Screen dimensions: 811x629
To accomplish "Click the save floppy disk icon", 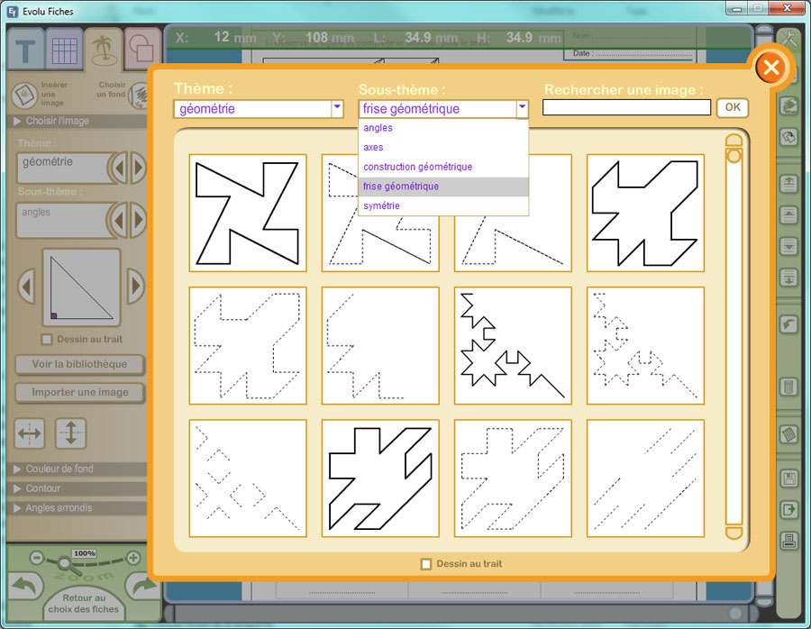I will (789, 479).
